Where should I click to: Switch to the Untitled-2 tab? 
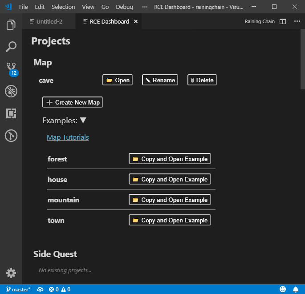[49, 21]
